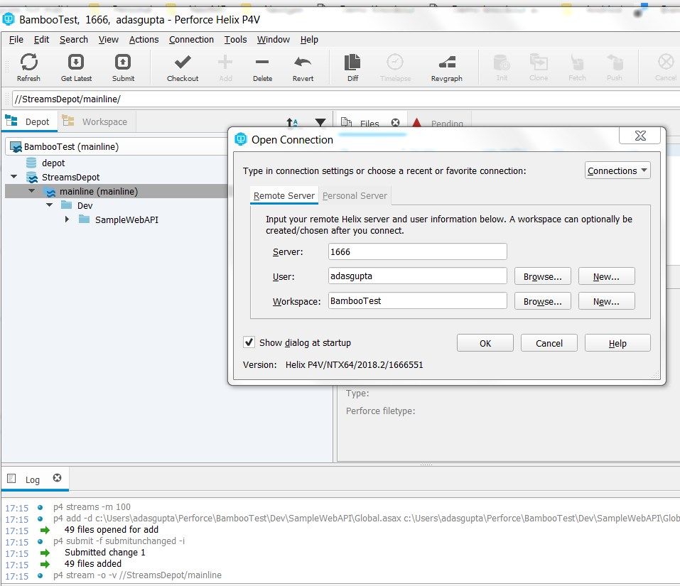
Task: Close the Files tab with its x icon
Action: 395,123
